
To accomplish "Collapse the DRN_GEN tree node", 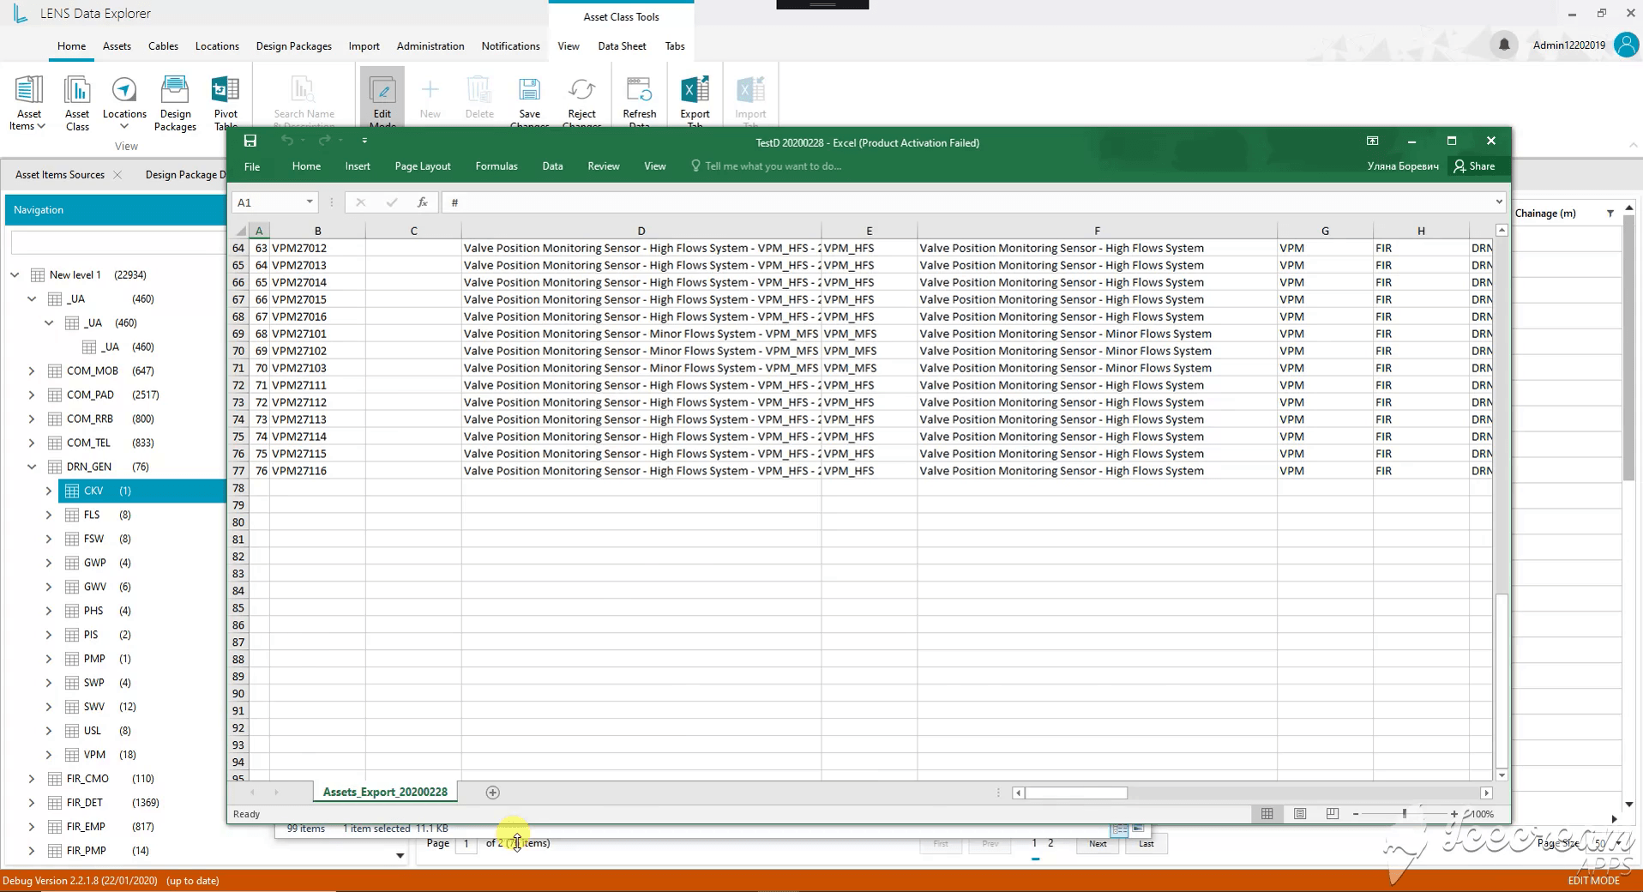I will [x=32, y=467].
